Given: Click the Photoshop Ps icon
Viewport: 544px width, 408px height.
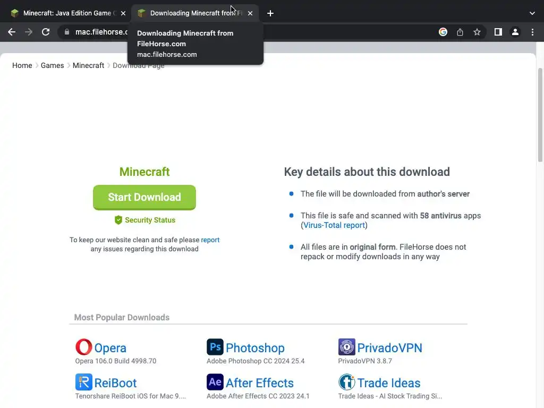Looking at the screenshot, I should [x=215, y=347].
